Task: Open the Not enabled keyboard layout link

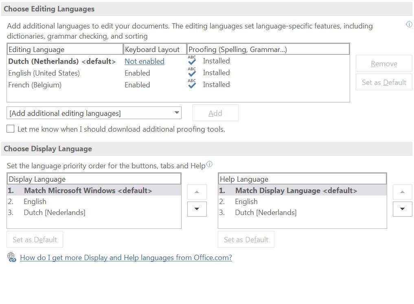Action: [x=145, y=61]
